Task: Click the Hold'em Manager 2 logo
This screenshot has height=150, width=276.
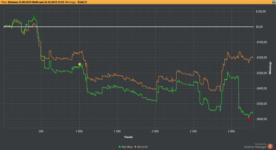Action: tap(270, 146)
